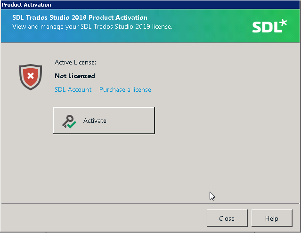The height and width of the screenshot is (233, 301).
Task: Click the red shield Not Licensed icon
Action: click(x=31, y=77)
